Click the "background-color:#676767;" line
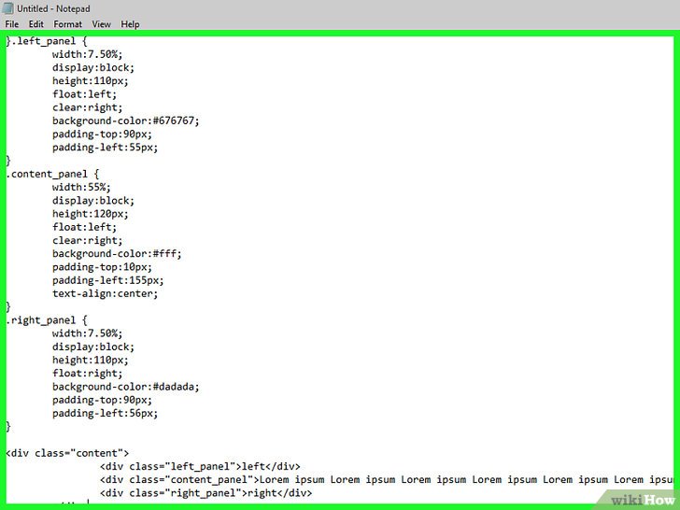The image size is (680, 510). (126, 120)
